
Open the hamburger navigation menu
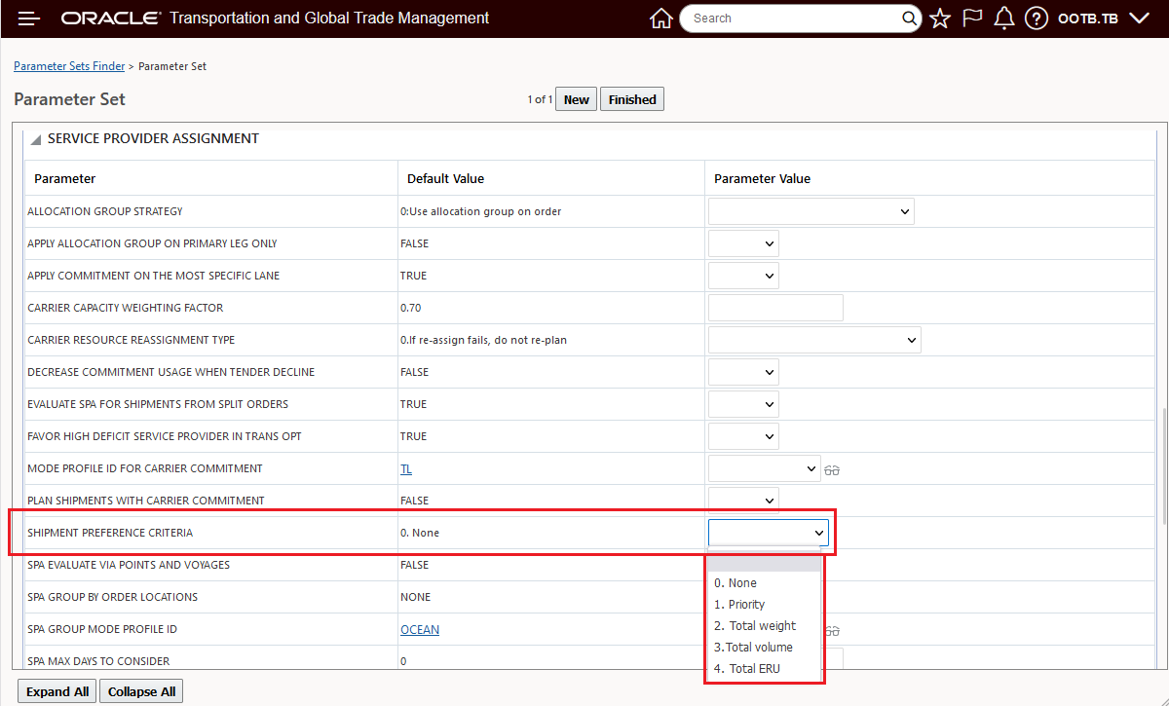coord(28,19)
